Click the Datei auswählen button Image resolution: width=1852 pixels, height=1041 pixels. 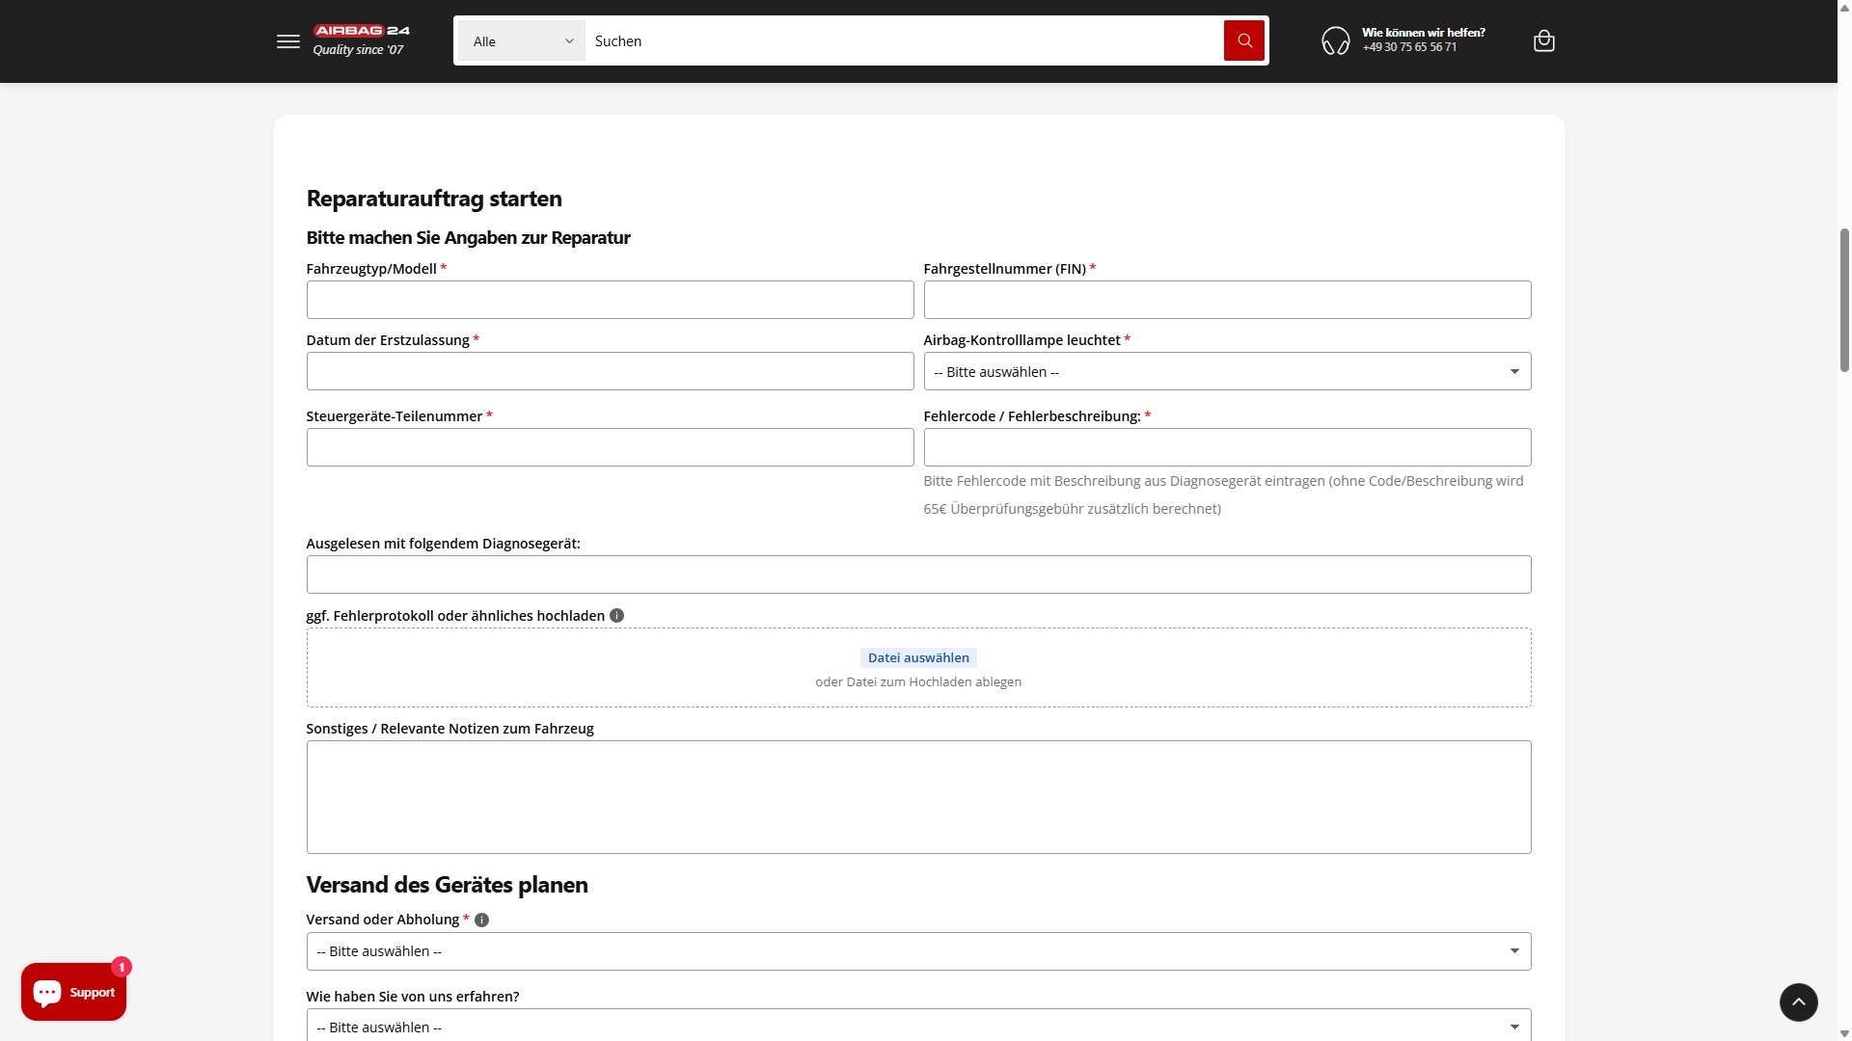[917, 658]
